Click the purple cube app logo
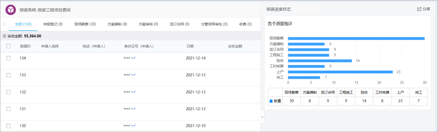 (x=11, y=10)
